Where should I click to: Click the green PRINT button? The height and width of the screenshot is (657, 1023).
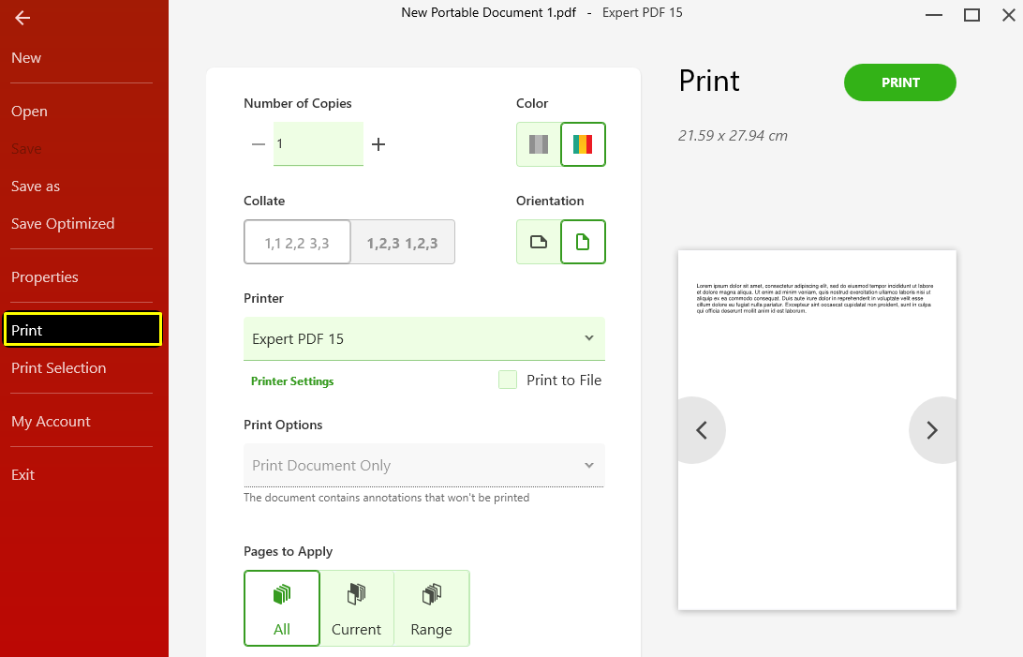[899, 82]
